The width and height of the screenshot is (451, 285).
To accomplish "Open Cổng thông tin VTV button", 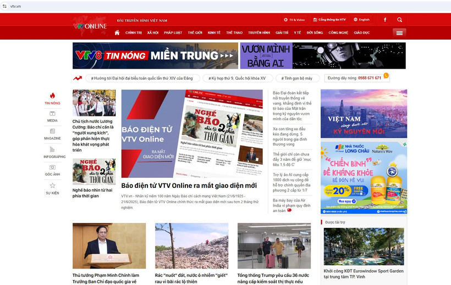I will 329,20.
